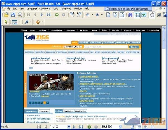Go to last page using toolbar arrow
The width and height of the screenshot is (168, 130).
click(49, 15)
